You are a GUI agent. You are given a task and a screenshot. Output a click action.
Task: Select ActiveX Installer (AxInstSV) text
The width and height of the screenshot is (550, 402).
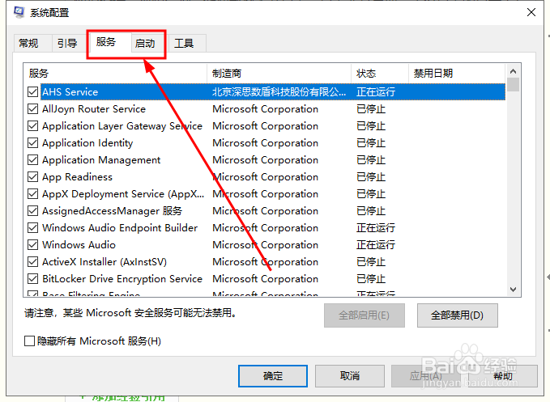(104, 261)
